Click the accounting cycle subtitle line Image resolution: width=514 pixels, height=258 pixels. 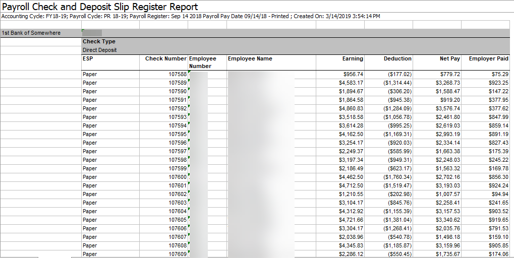pyautogui.click(x=191, y=17)
